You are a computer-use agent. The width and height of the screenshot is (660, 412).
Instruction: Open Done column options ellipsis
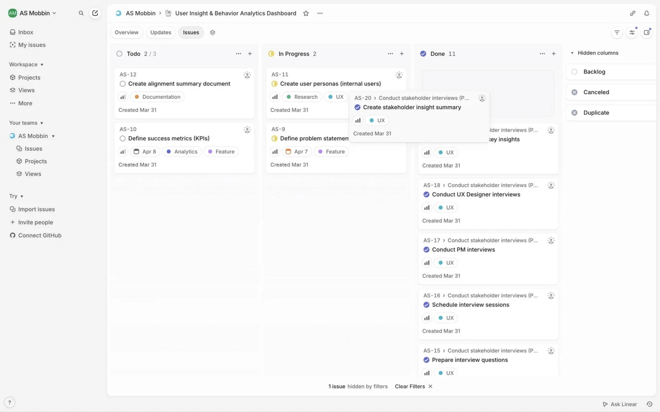point(542,54)
